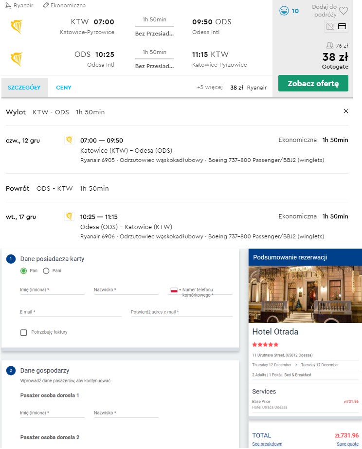Screen dimensions: 362x449
Task: Open the phone country flag dropdown
Action: pos(176,290)
